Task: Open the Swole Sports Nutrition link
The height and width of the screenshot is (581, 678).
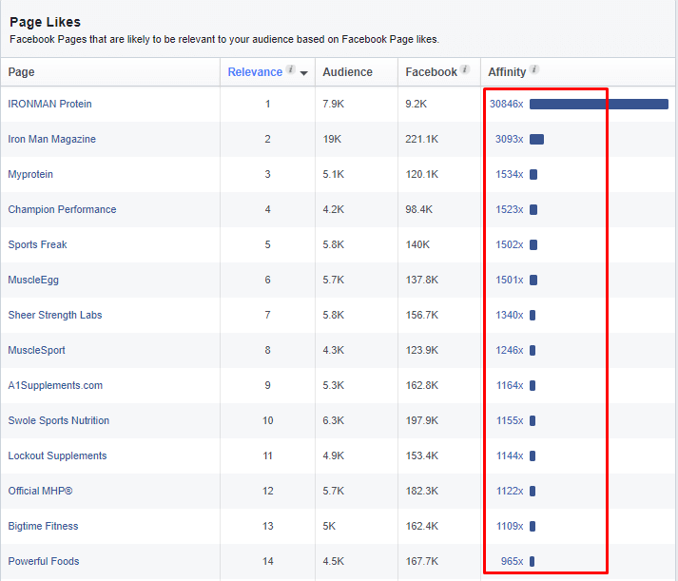Action: pyautogui.click(x=58, y=420)
